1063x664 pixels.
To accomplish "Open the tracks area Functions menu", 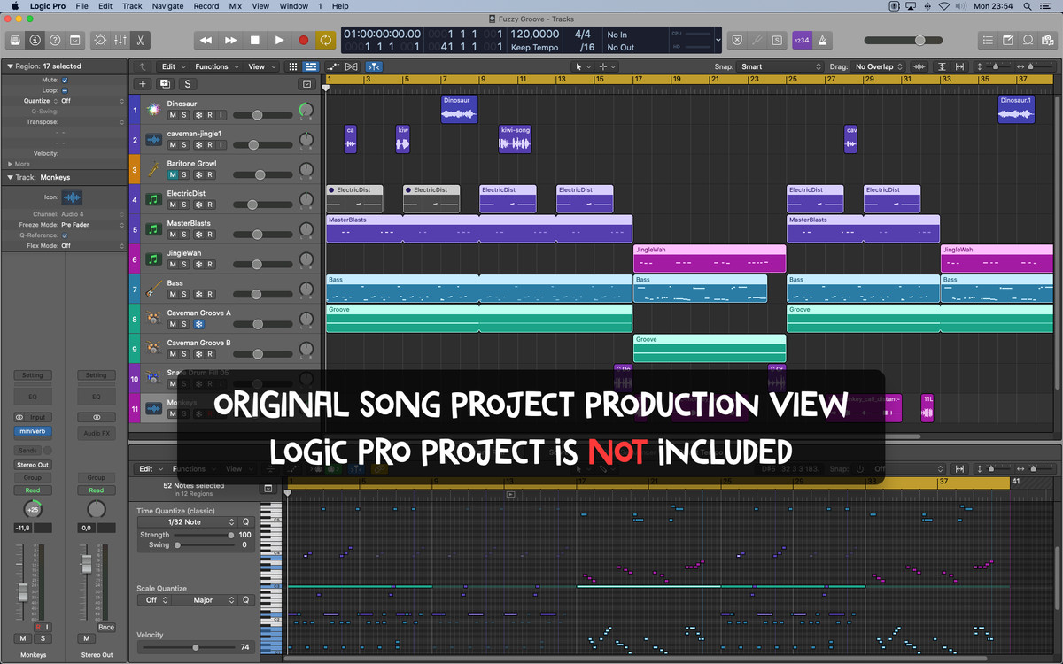I will click(x=215, y=66).
